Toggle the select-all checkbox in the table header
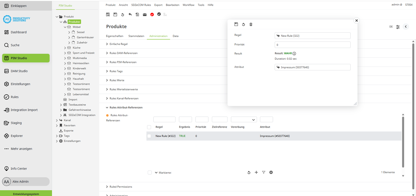 click(149, 127)
